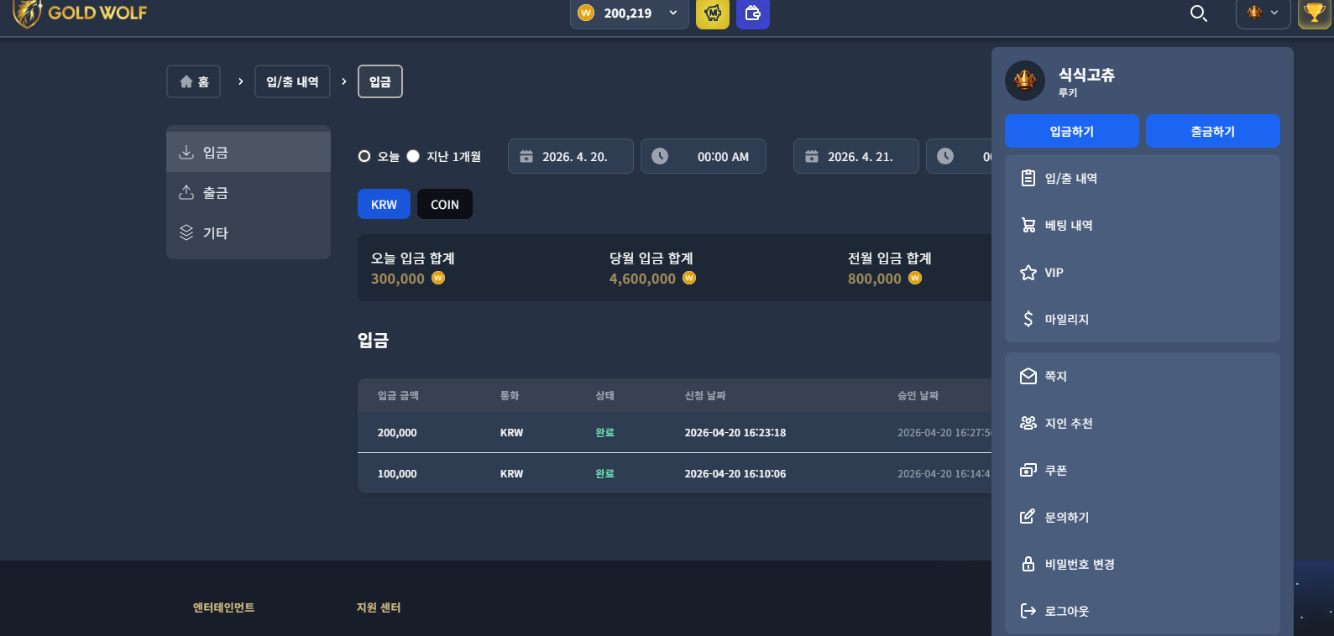Click the blue 출금하기 button
The height and width of the screenshot is (636, 1334).
pyautogui.click(x=1213, y=131)
